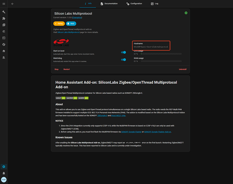Click the Uninstall button
This screenshot has height=184, width=233.
[183, 69]
